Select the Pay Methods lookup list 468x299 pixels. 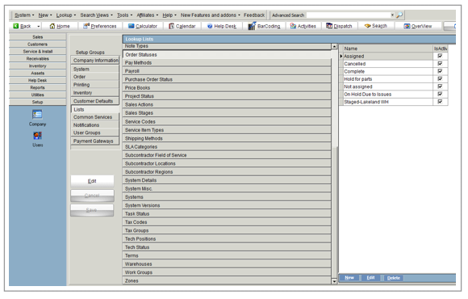click(227, 62)
